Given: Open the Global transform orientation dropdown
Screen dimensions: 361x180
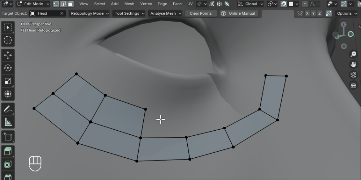Looking at the screenshot, I should 251,4.
